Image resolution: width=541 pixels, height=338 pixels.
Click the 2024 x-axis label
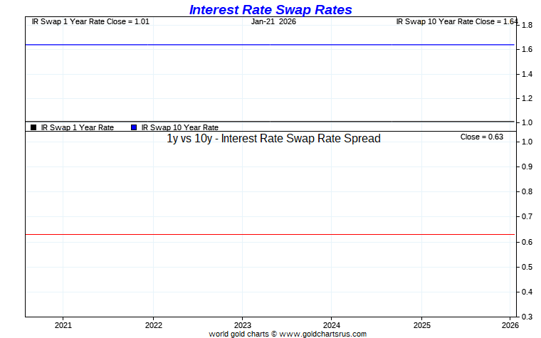point(332,325)
